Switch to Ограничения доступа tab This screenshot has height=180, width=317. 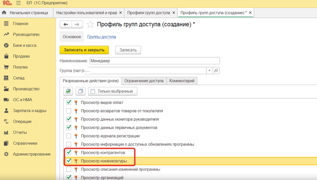(144, 81)
